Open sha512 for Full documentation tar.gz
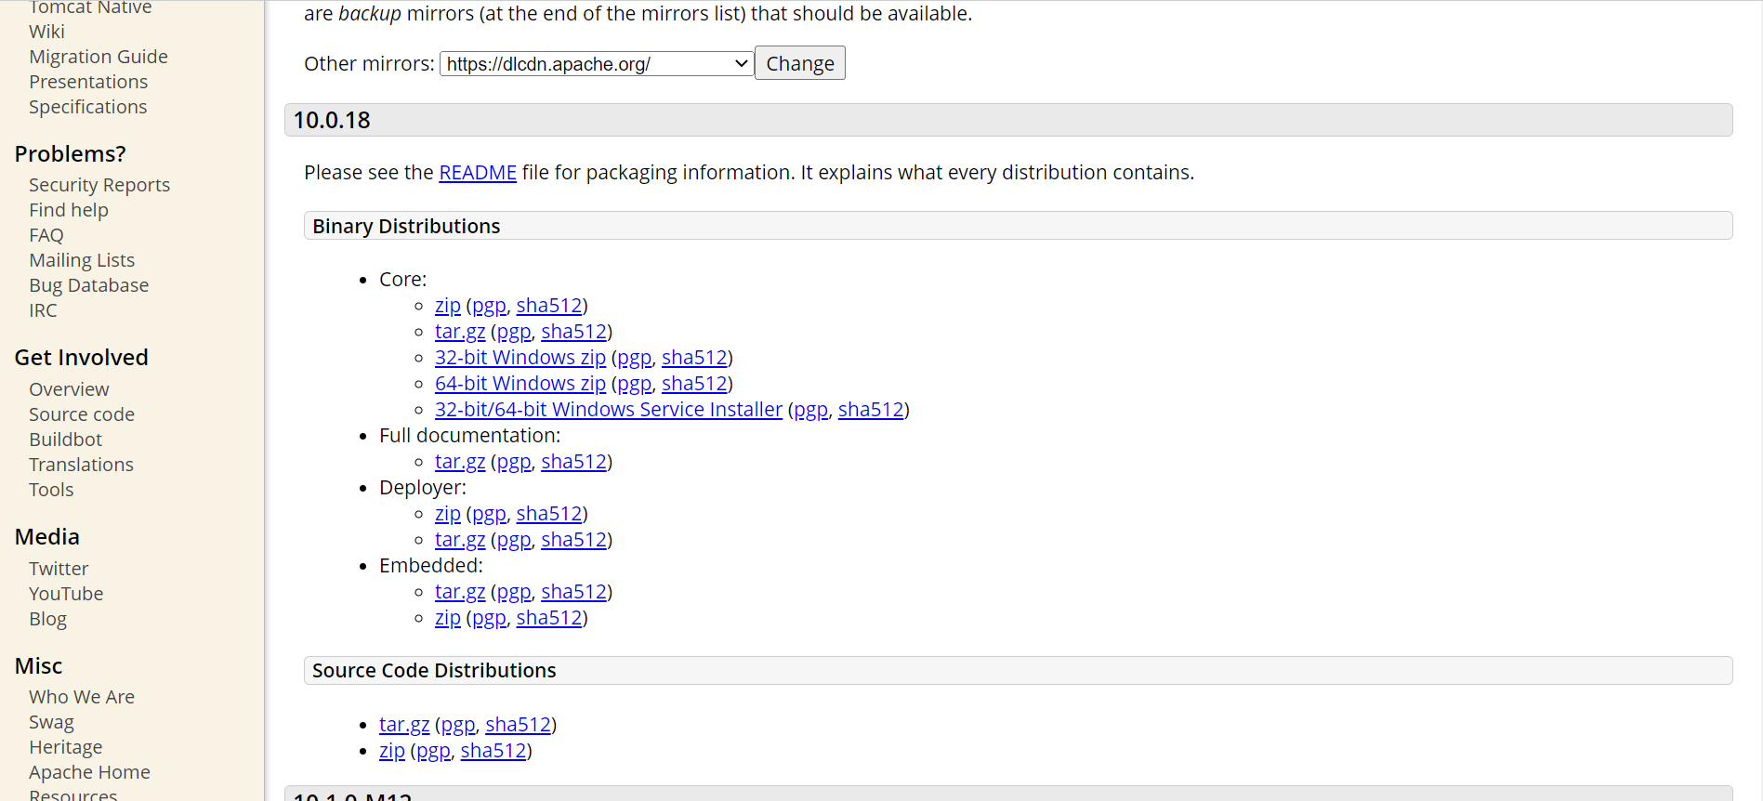This screenshot has width=1763, height=801. tap(574, 462)
